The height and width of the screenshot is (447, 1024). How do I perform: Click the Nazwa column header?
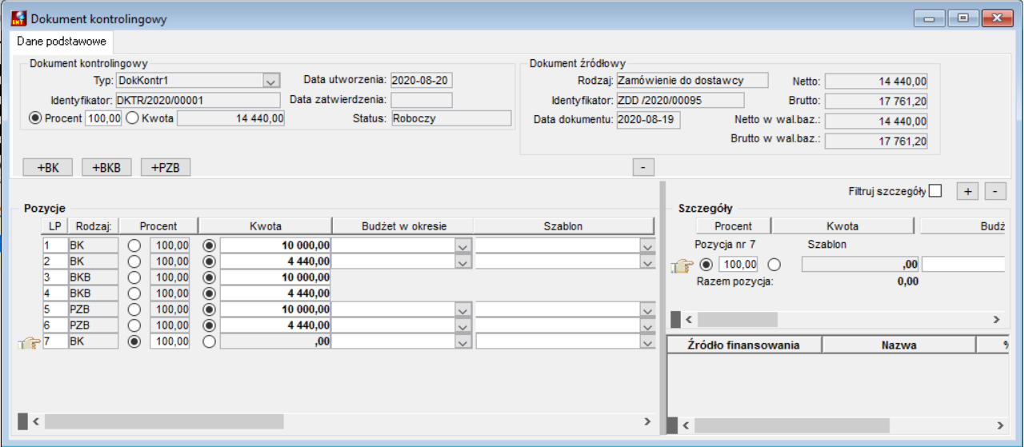[899, 345]
